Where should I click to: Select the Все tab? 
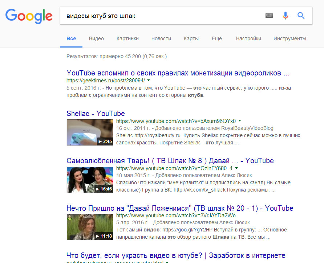[x=71, y=38]
